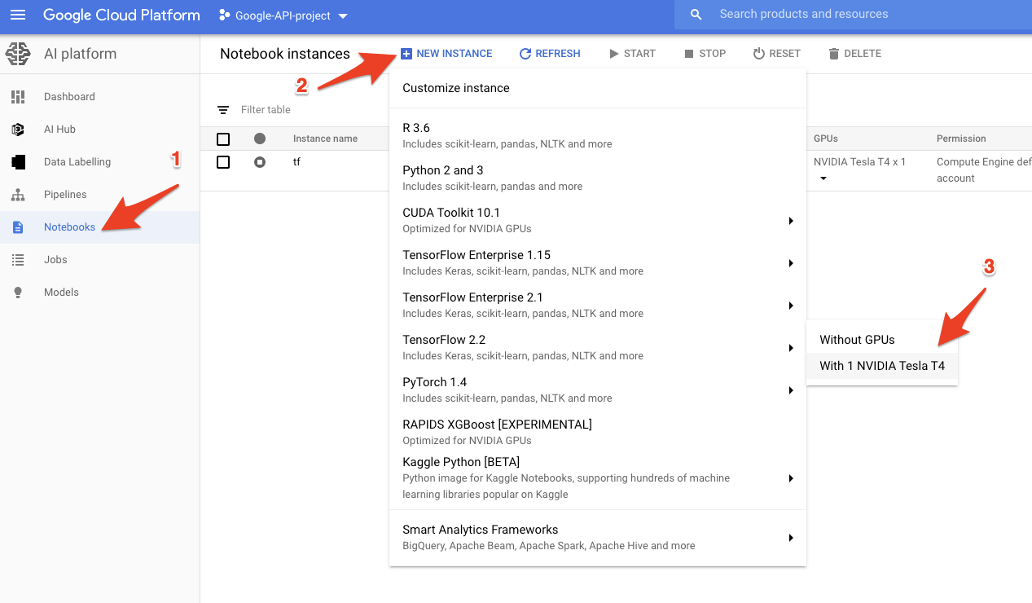Open the Google-API-project selector dropdown
The image size is (1032, 603).
pyautogui.click(x=283, y=15)
